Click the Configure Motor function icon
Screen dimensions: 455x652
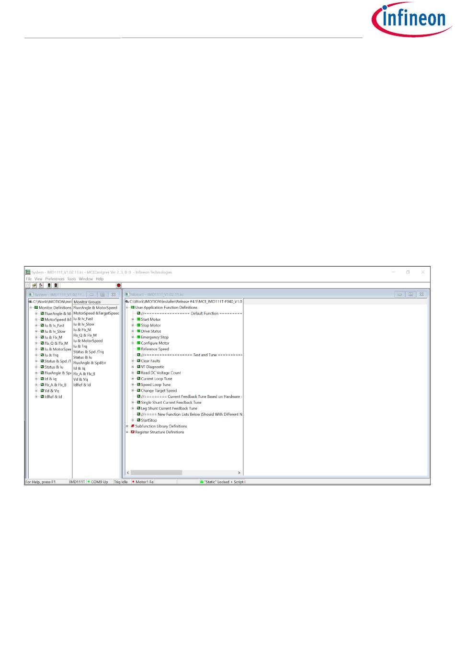(x=138, y=343)
